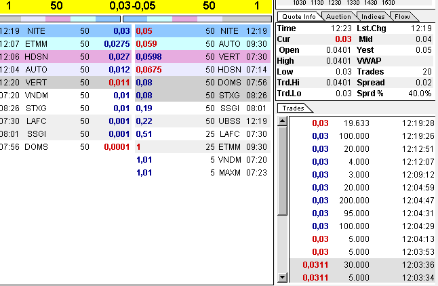Click the best bid 0,03 in yellow header
Screen dimensions: 438x286
click(119, 6)
